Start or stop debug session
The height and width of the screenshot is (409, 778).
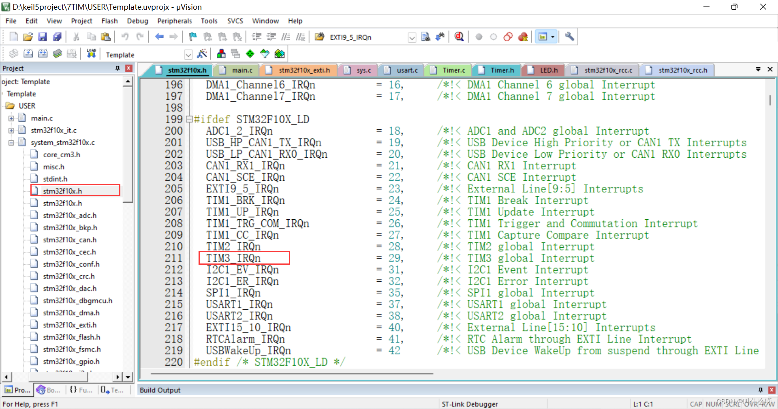(459, 37)
